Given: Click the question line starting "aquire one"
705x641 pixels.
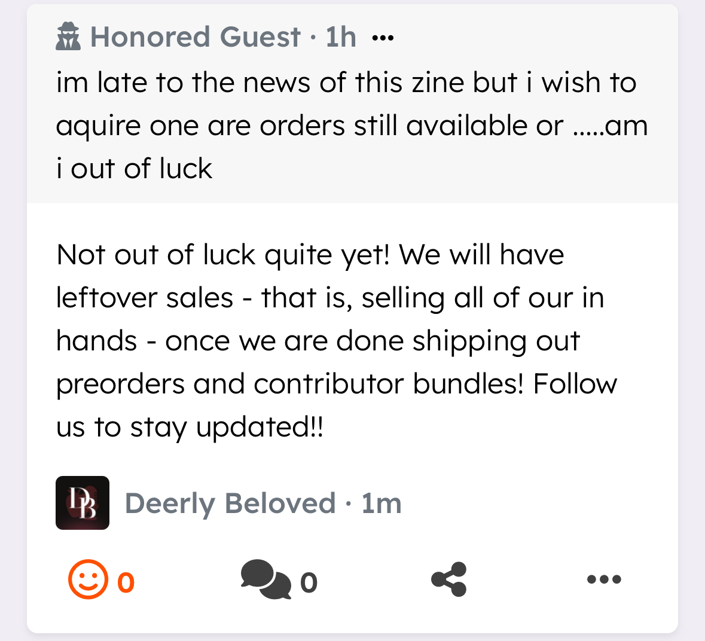Looking at the screenshot, I should 352,126.
